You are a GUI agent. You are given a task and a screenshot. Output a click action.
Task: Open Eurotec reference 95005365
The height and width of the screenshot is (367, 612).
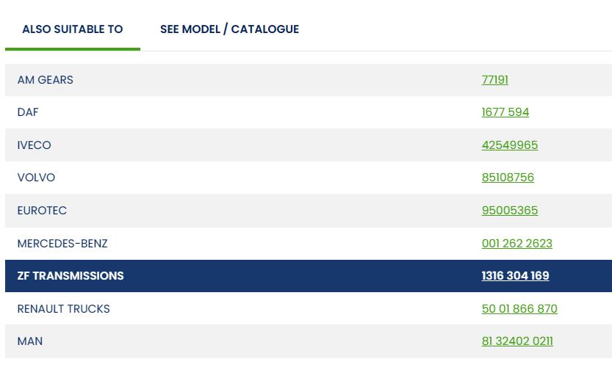tap(509, 211)
